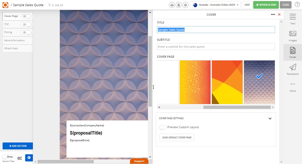
Task: Click Load Default Cover Page button
Action: click(x=177, y=138)
